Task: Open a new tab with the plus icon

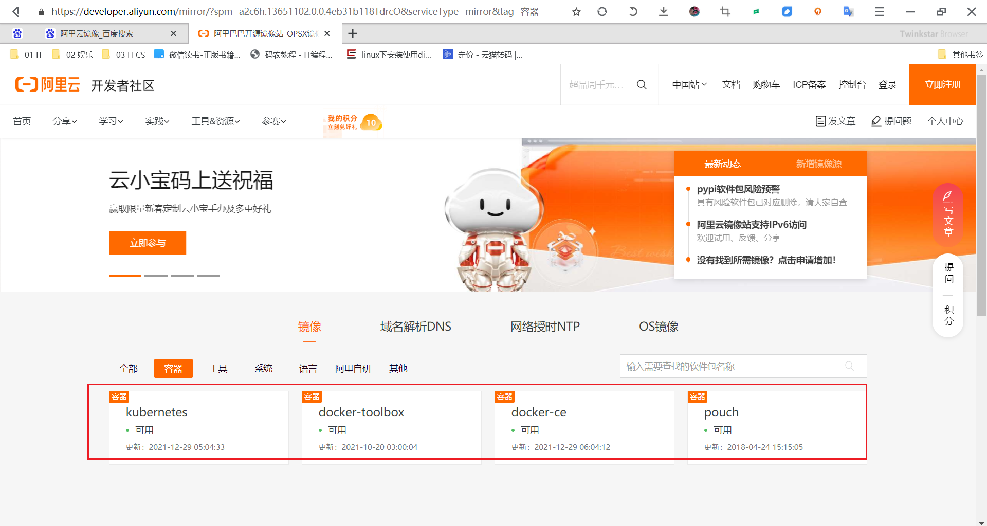Action: click(x=353, y=33)
